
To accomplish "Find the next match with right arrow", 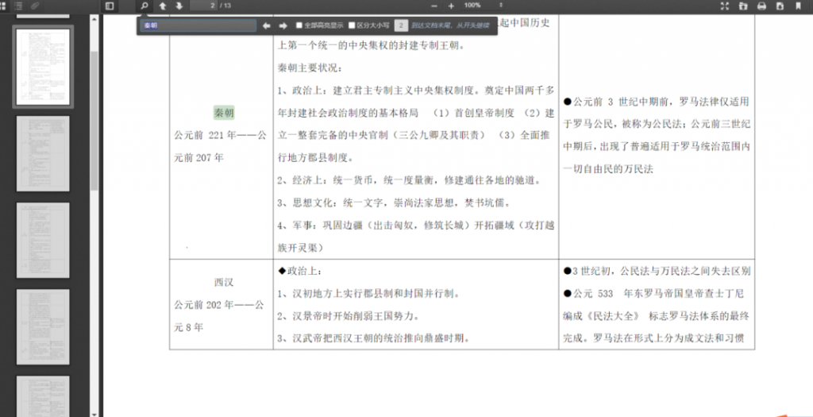I will pos(283,25).
